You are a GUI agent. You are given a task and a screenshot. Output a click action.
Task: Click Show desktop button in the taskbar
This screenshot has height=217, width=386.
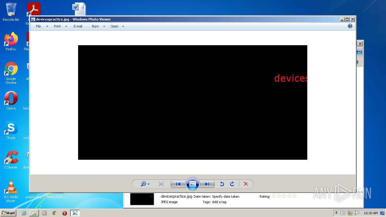pos(383,213)
